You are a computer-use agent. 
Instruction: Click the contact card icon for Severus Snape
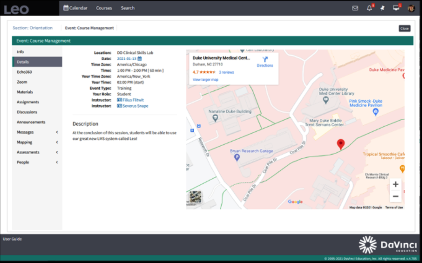pyautogui.click(x=120, y=106)
